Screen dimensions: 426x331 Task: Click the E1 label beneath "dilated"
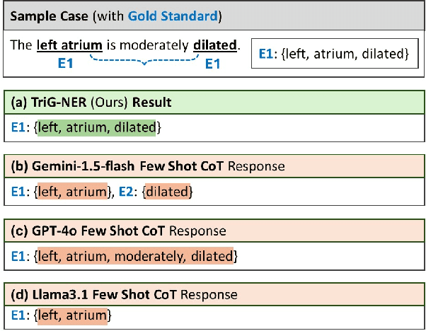tap(214, 64)
